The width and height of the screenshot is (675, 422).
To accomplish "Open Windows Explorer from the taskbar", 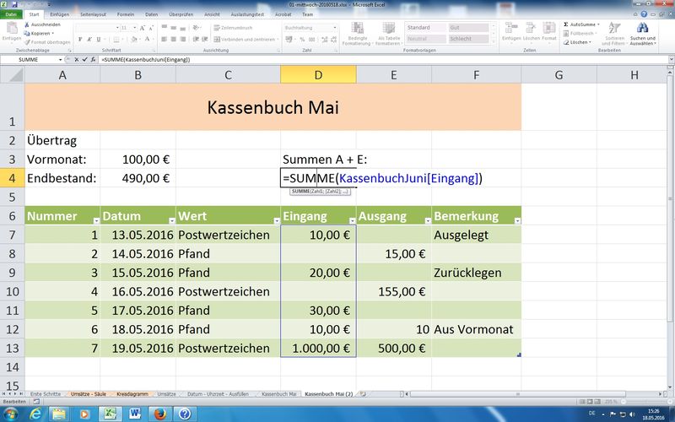I will (x=59, y=414).
